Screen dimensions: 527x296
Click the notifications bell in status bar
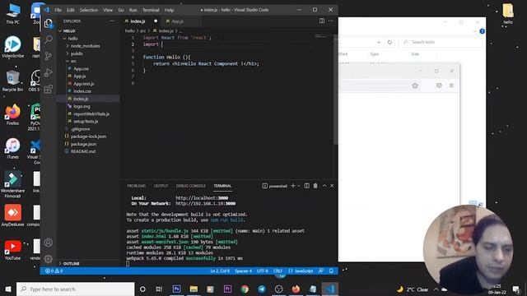coord(331,271)
